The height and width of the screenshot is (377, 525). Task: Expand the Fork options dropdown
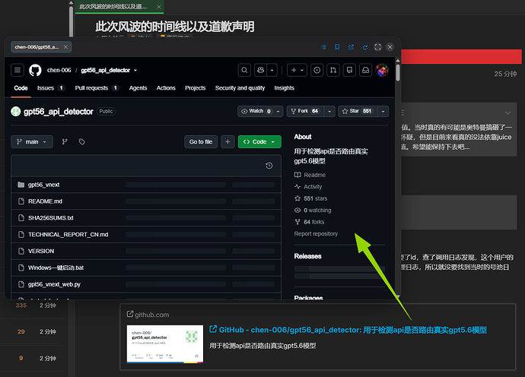pyautogui.click(x=329, y=112)
